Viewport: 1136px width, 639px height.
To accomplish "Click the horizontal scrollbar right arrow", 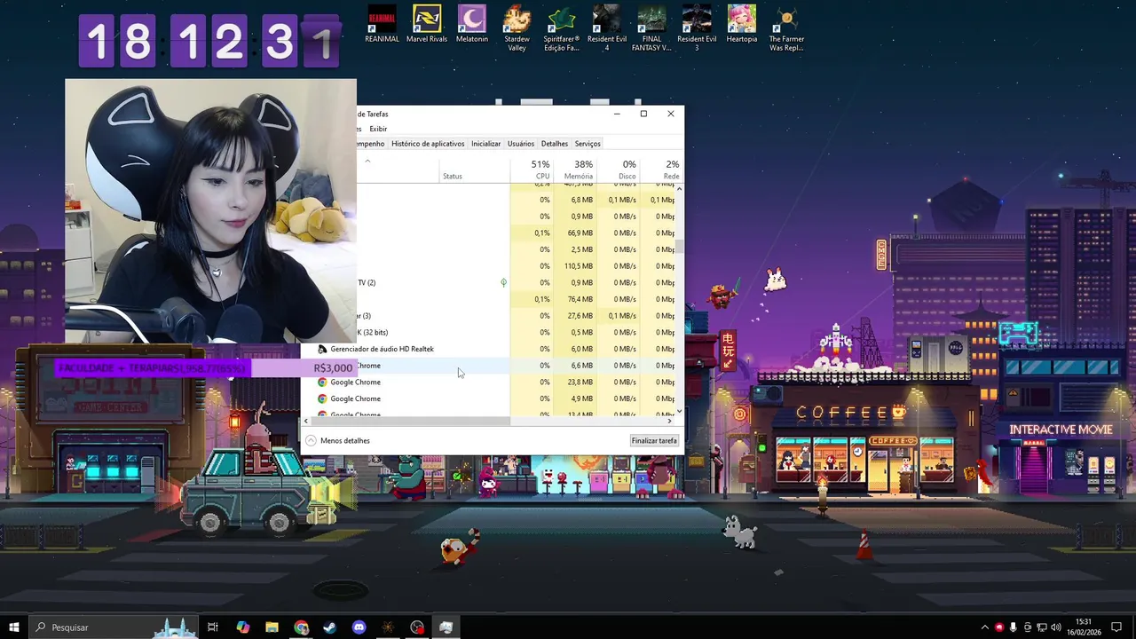I will pyautogui.click(x=670, y=421).
